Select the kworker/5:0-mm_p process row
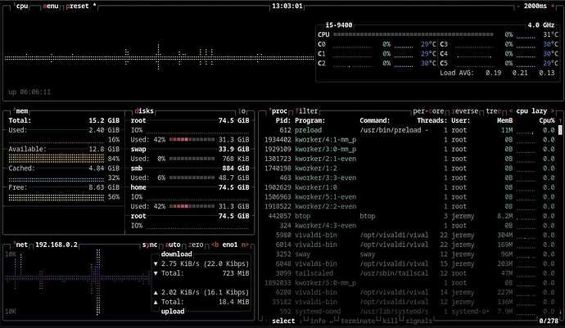This screenshot has width=565, height=328. (409, 283)
